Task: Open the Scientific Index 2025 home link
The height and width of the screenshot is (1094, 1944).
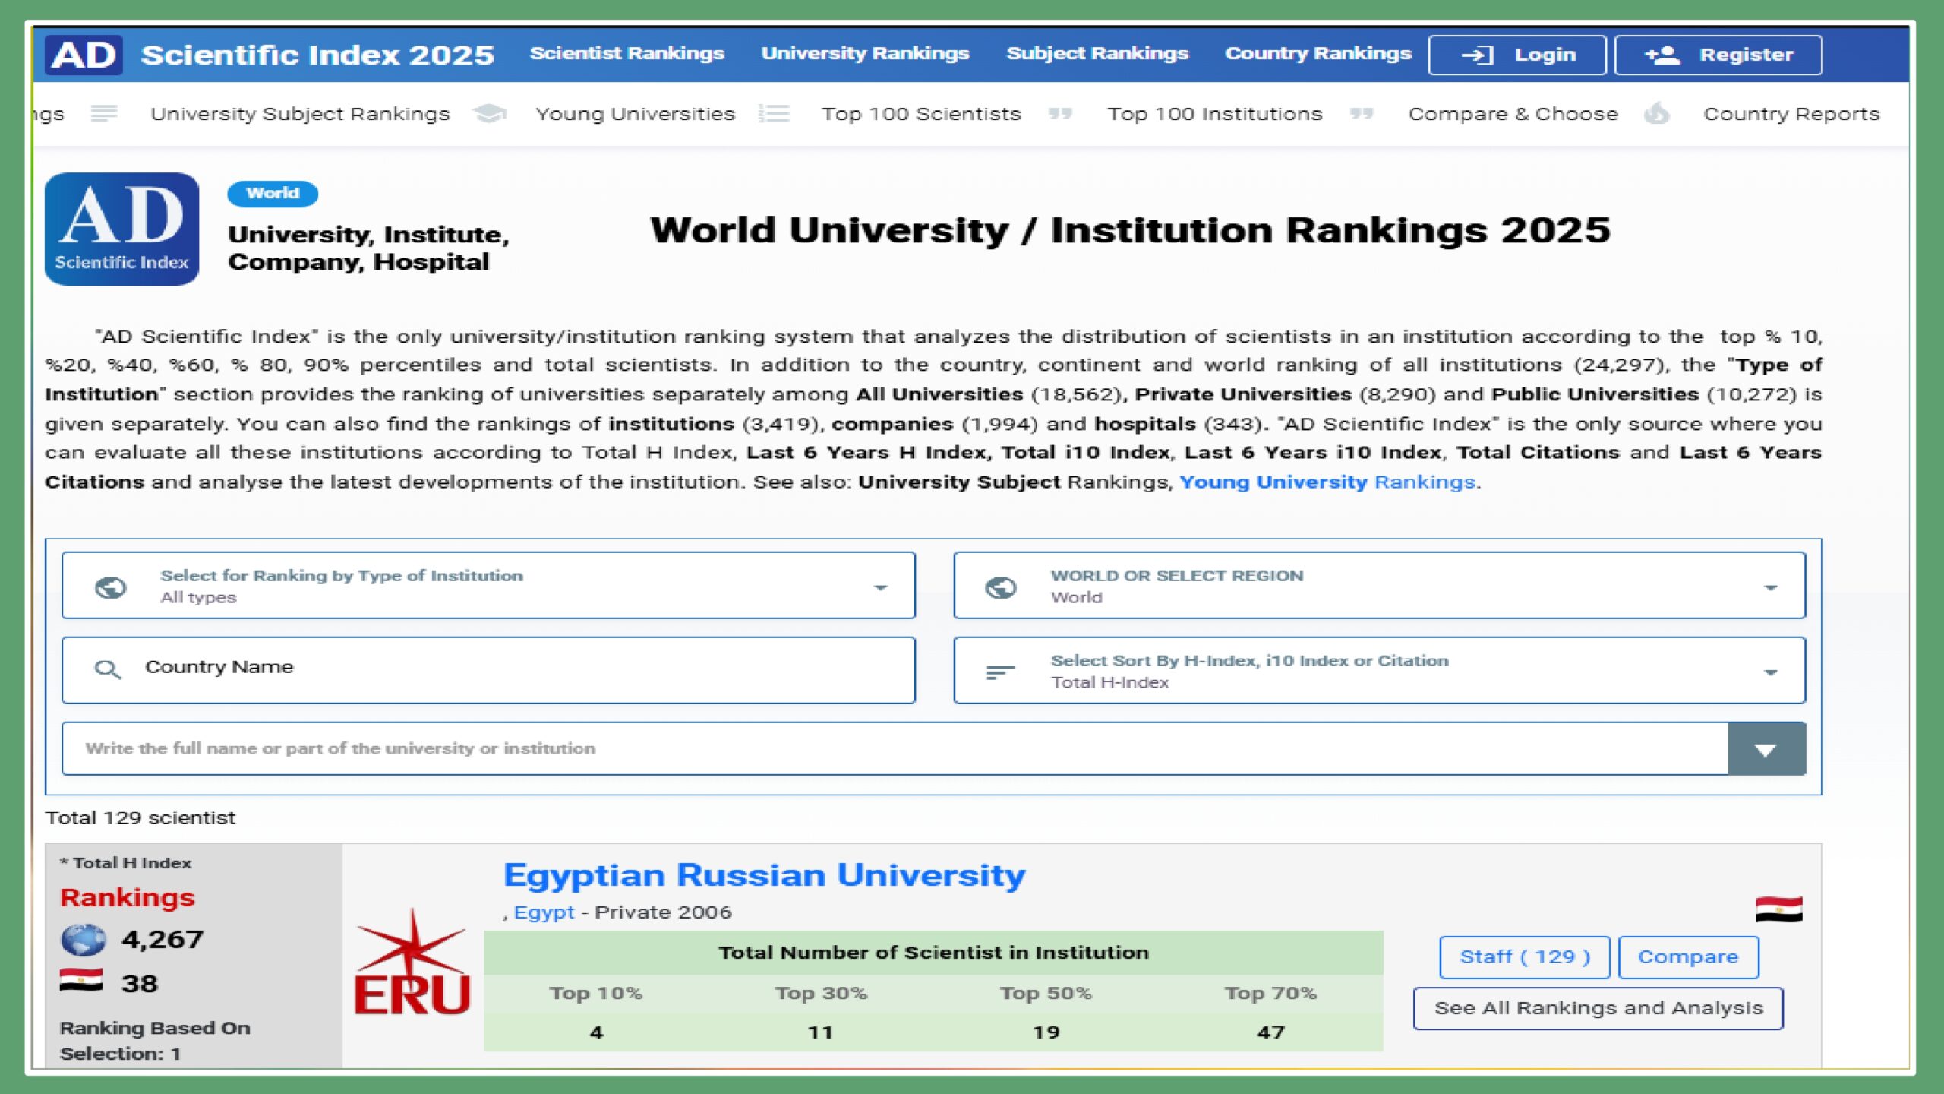Action: point(317,55)
